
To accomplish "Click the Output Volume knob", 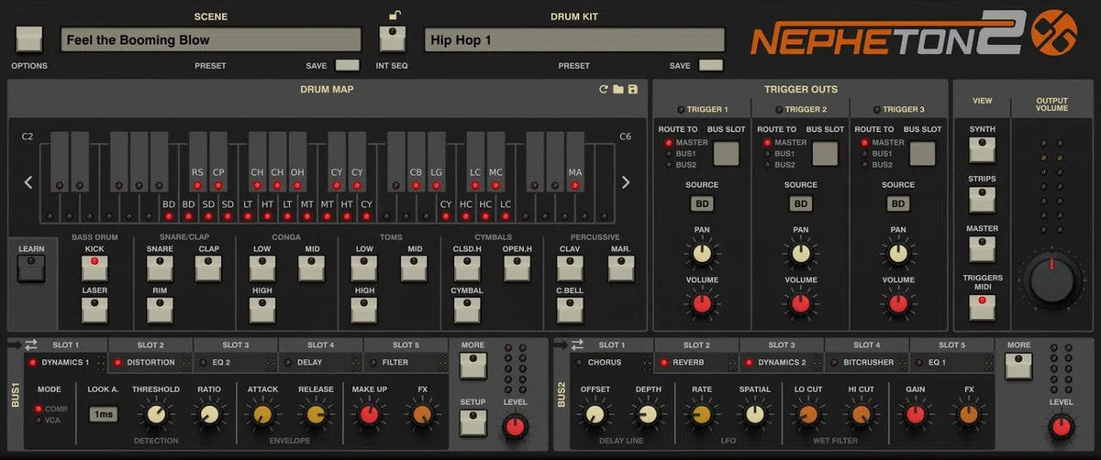I will [x=1051, y=280].
